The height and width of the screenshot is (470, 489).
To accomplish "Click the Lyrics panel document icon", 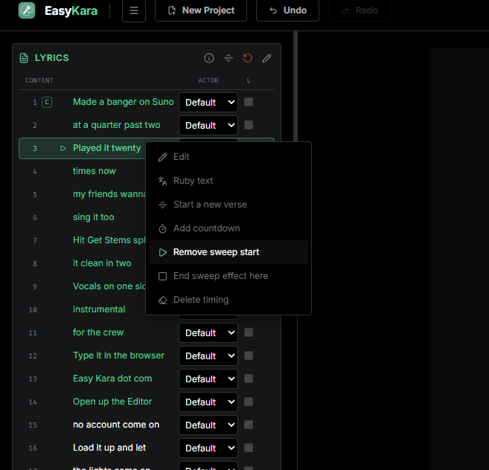I will click(x=24, y=58).
